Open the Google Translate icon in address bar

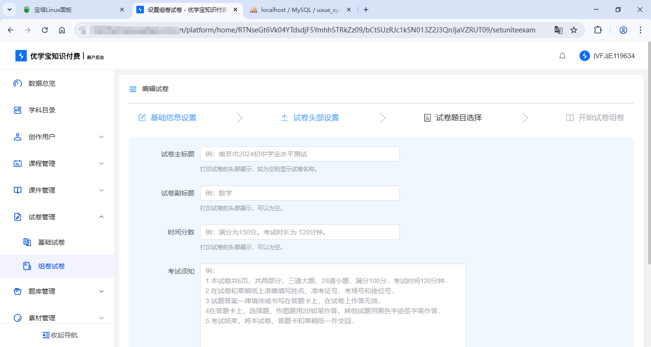point(558,30)
